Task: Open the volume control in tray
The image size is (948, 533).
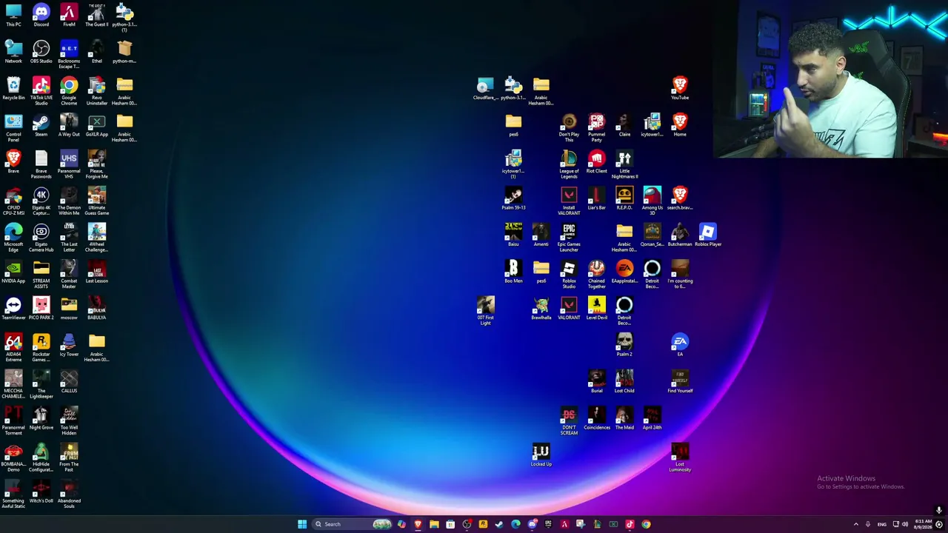Action: click(x=904, y=524)
